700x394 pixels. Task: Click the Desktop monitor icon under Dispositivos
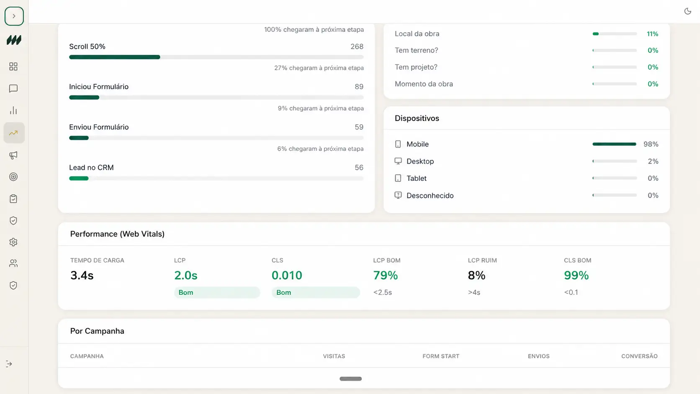click(x=398, y=161)
